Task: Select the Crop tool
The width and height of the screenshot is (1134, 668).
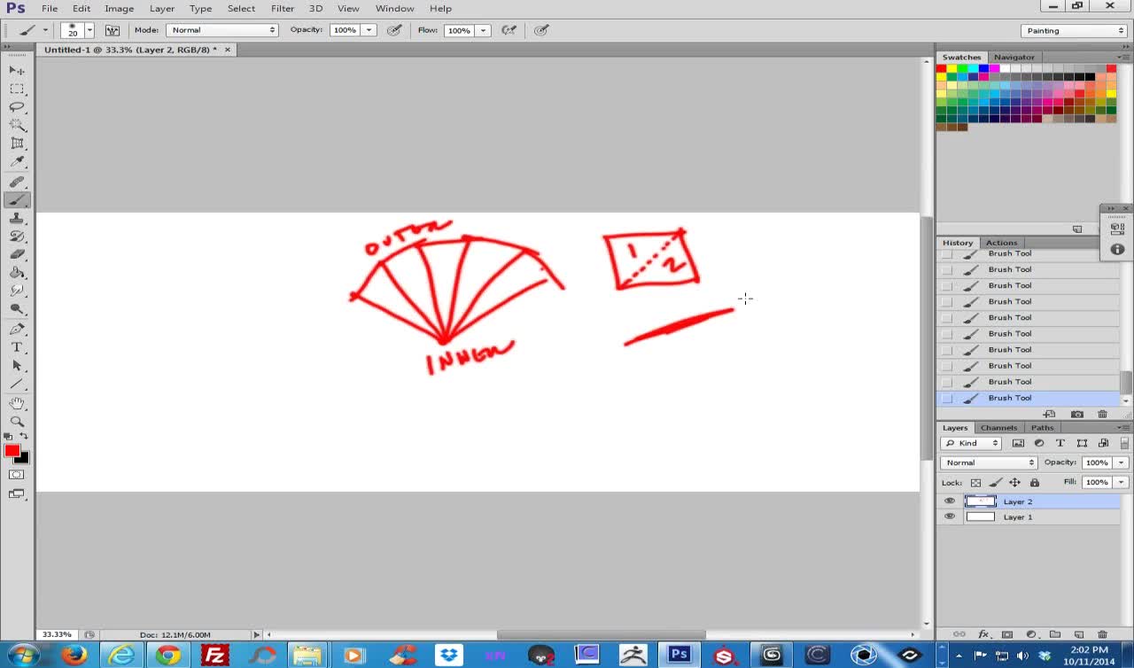Action: pos(17,144)
